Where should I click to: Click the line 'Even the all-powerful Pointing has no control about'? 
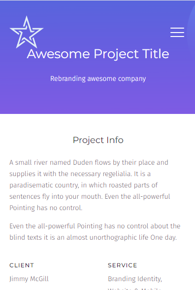[x=95, y=226]
